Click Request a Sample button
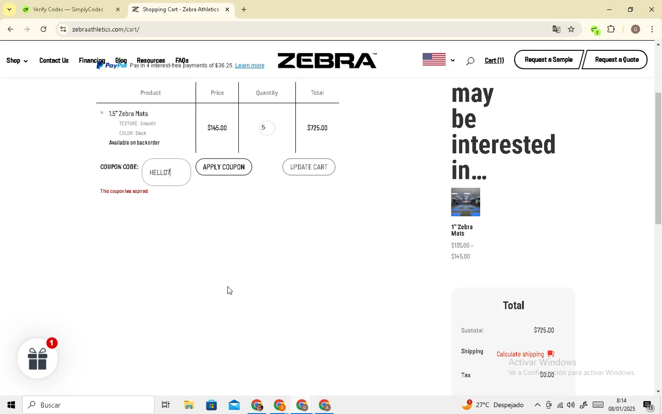Screen dimensions: 662x414 click(x=549, y=60)
